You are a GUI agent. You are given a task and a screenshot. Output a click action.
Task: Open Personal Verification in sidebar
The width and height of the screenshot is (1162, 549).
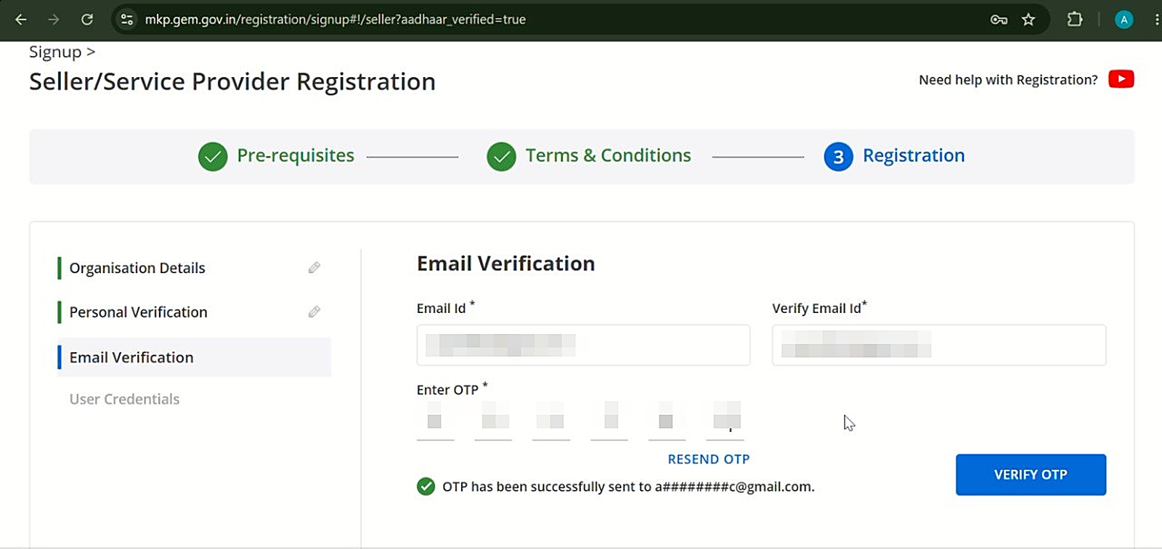click(x=138, y=312)
